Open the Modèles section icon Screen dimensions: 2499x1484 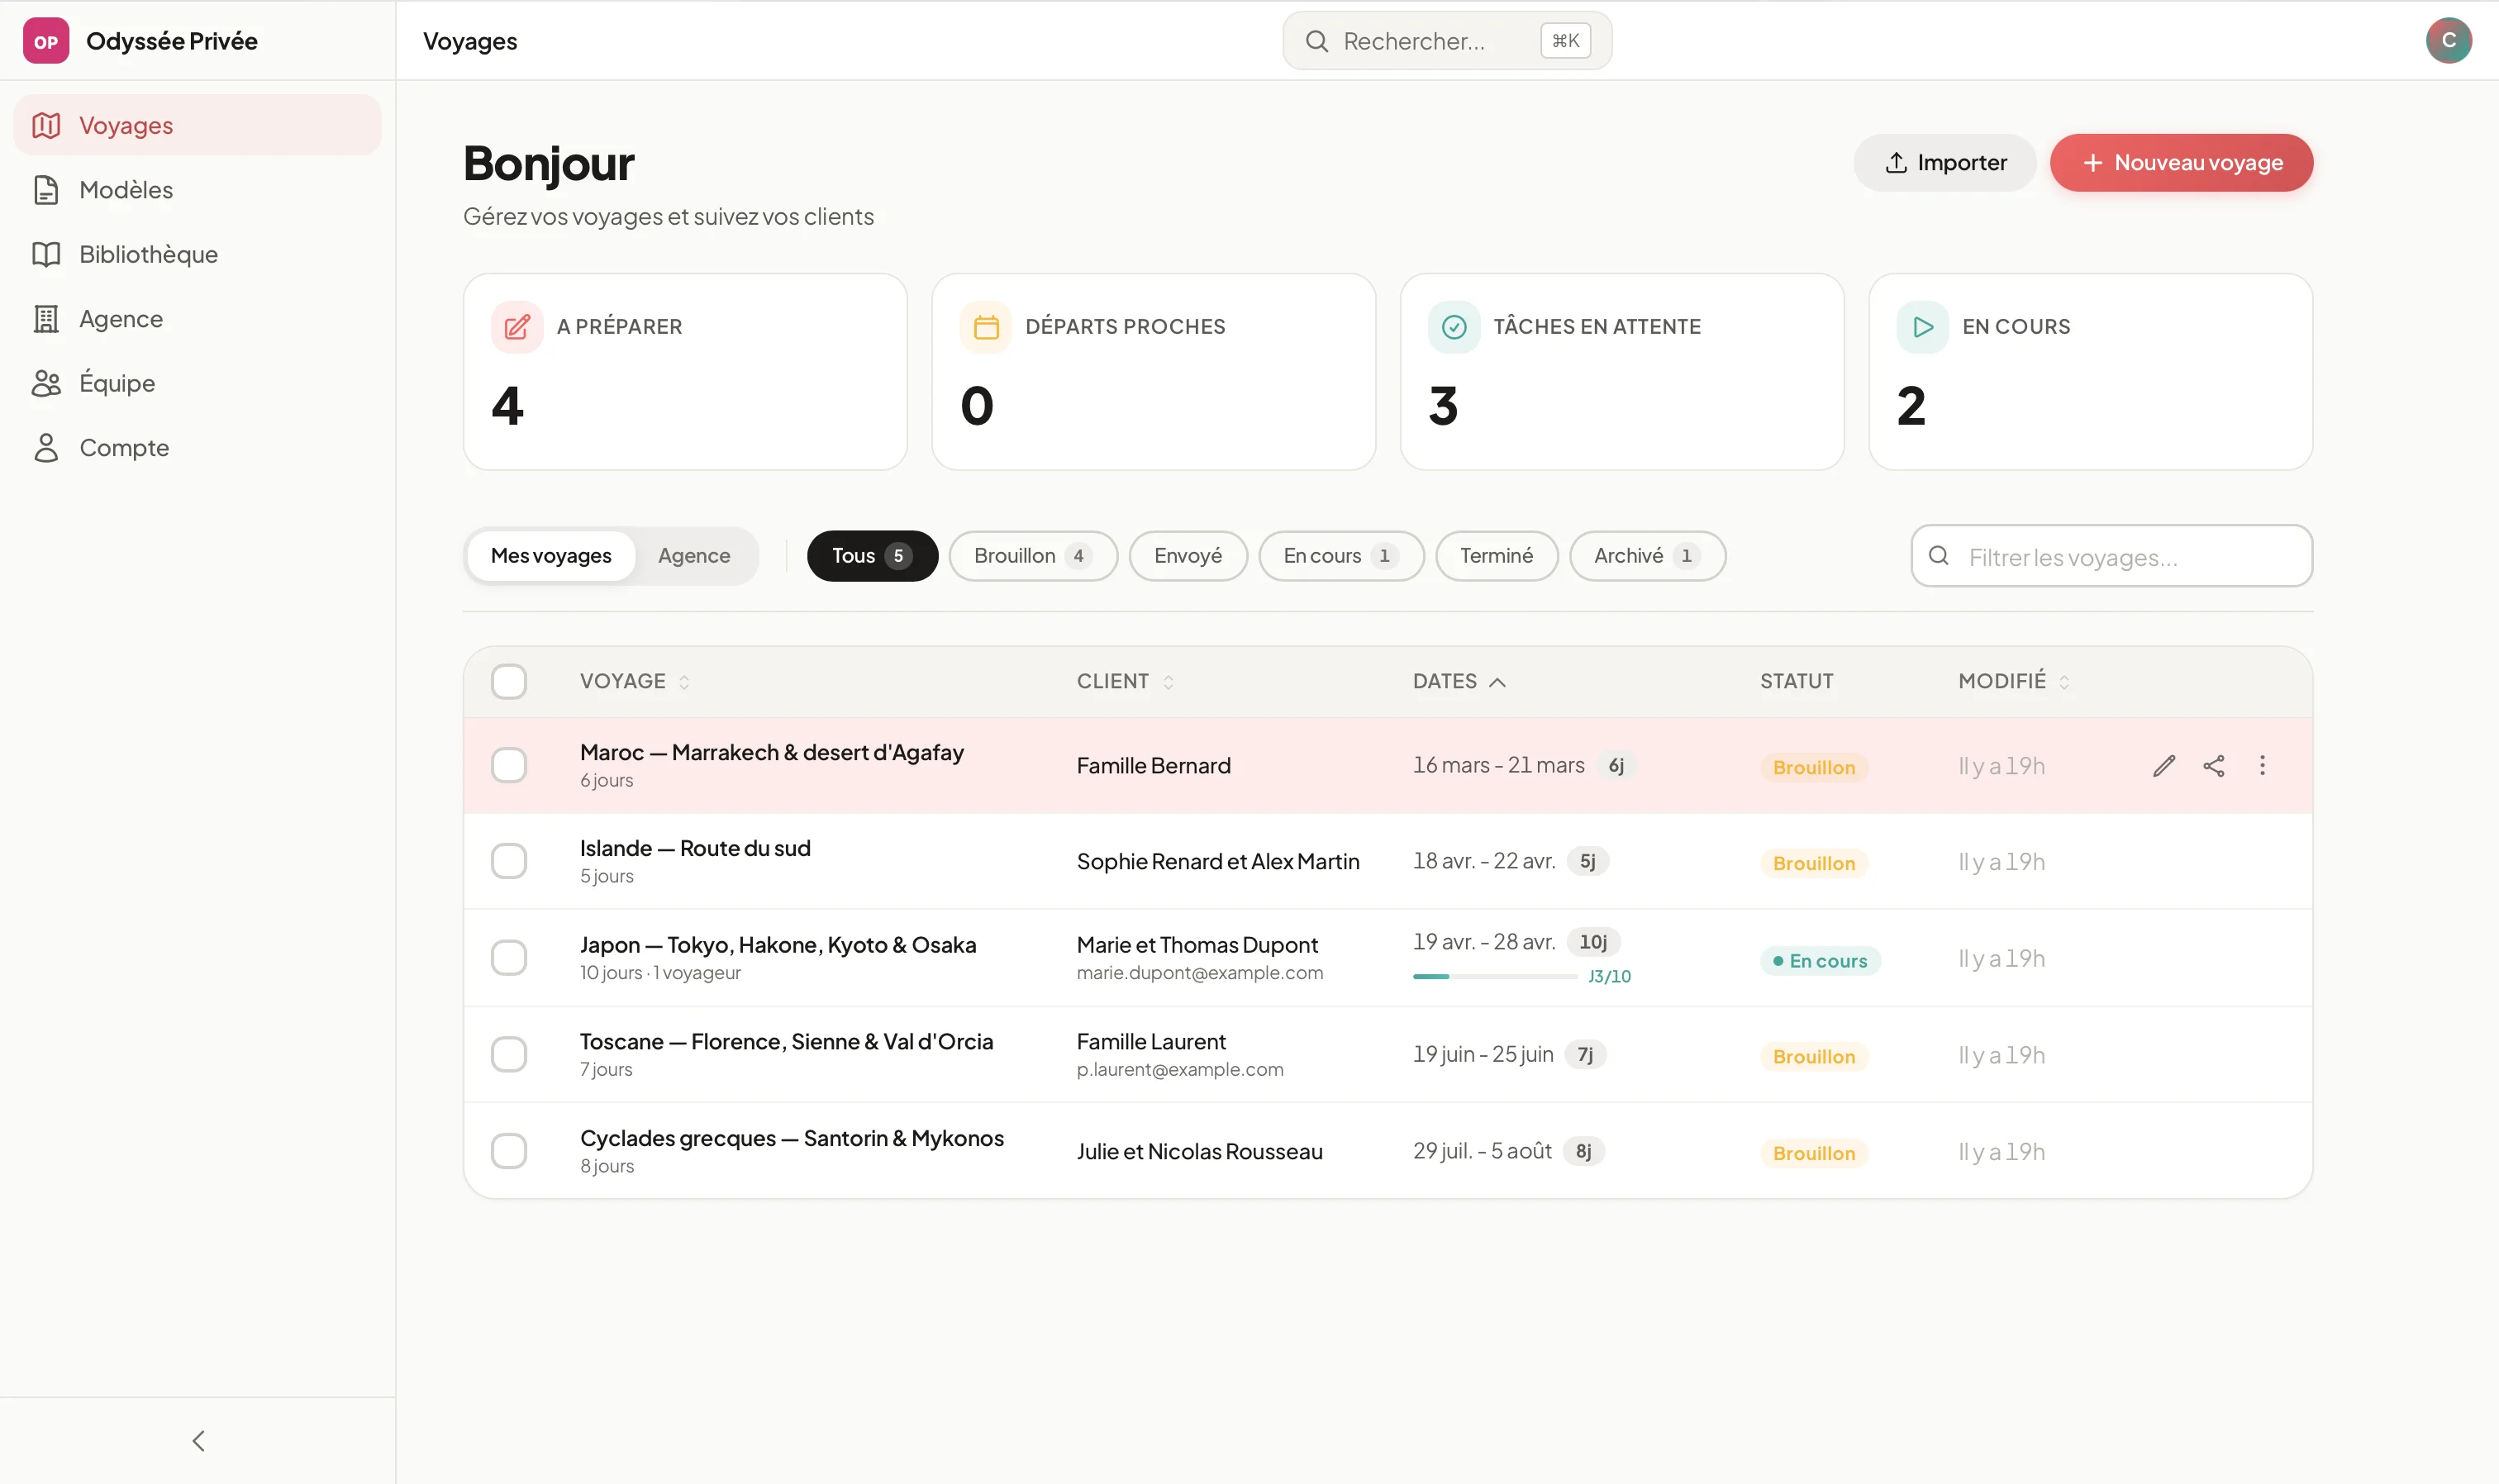46,189
